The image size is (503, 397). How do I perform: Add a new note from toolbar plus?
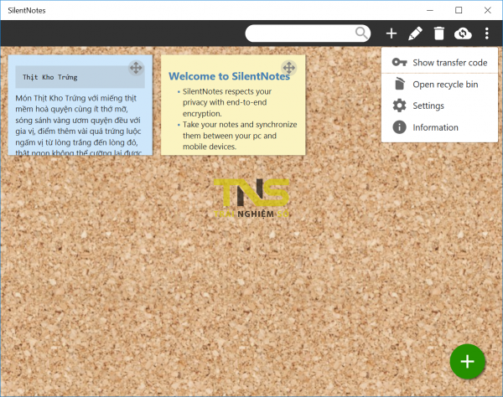click(392, 34)
